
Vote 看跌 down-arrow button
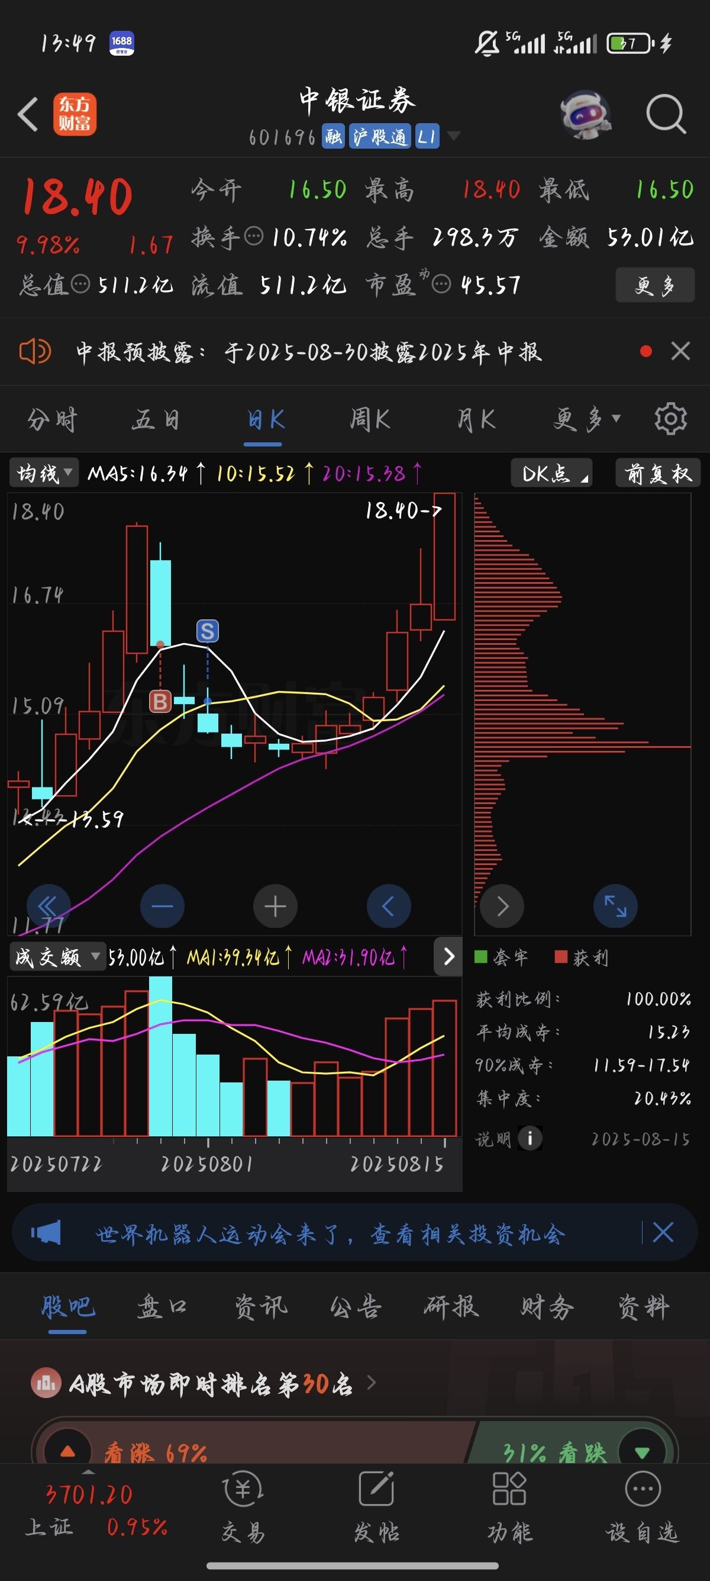pos(642,1451)
